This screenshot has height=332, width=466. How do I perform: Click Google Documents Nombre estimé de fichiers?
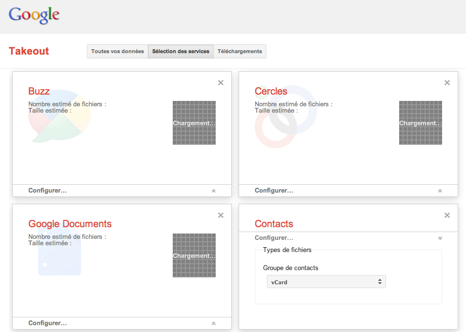[67, 236]
